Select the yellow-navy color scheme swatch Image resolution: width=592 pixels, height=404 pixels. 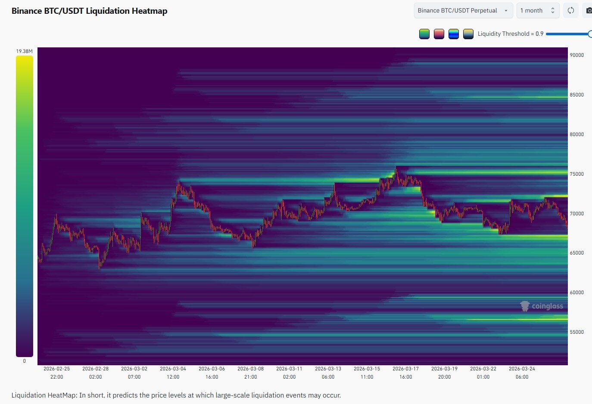click(x=468, y=34)
